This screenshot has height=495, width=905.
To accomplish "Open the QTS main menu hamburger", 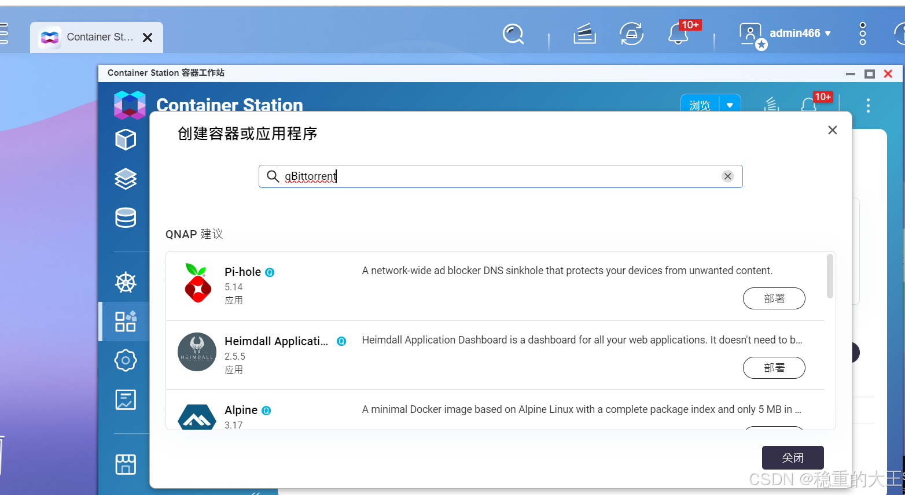I will (3, 34).
